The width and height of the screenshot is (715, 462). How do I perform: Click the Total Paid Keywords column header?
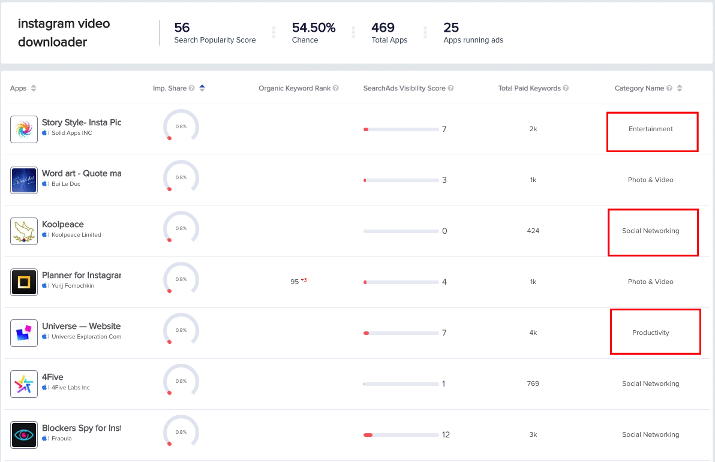pos(530,89)
